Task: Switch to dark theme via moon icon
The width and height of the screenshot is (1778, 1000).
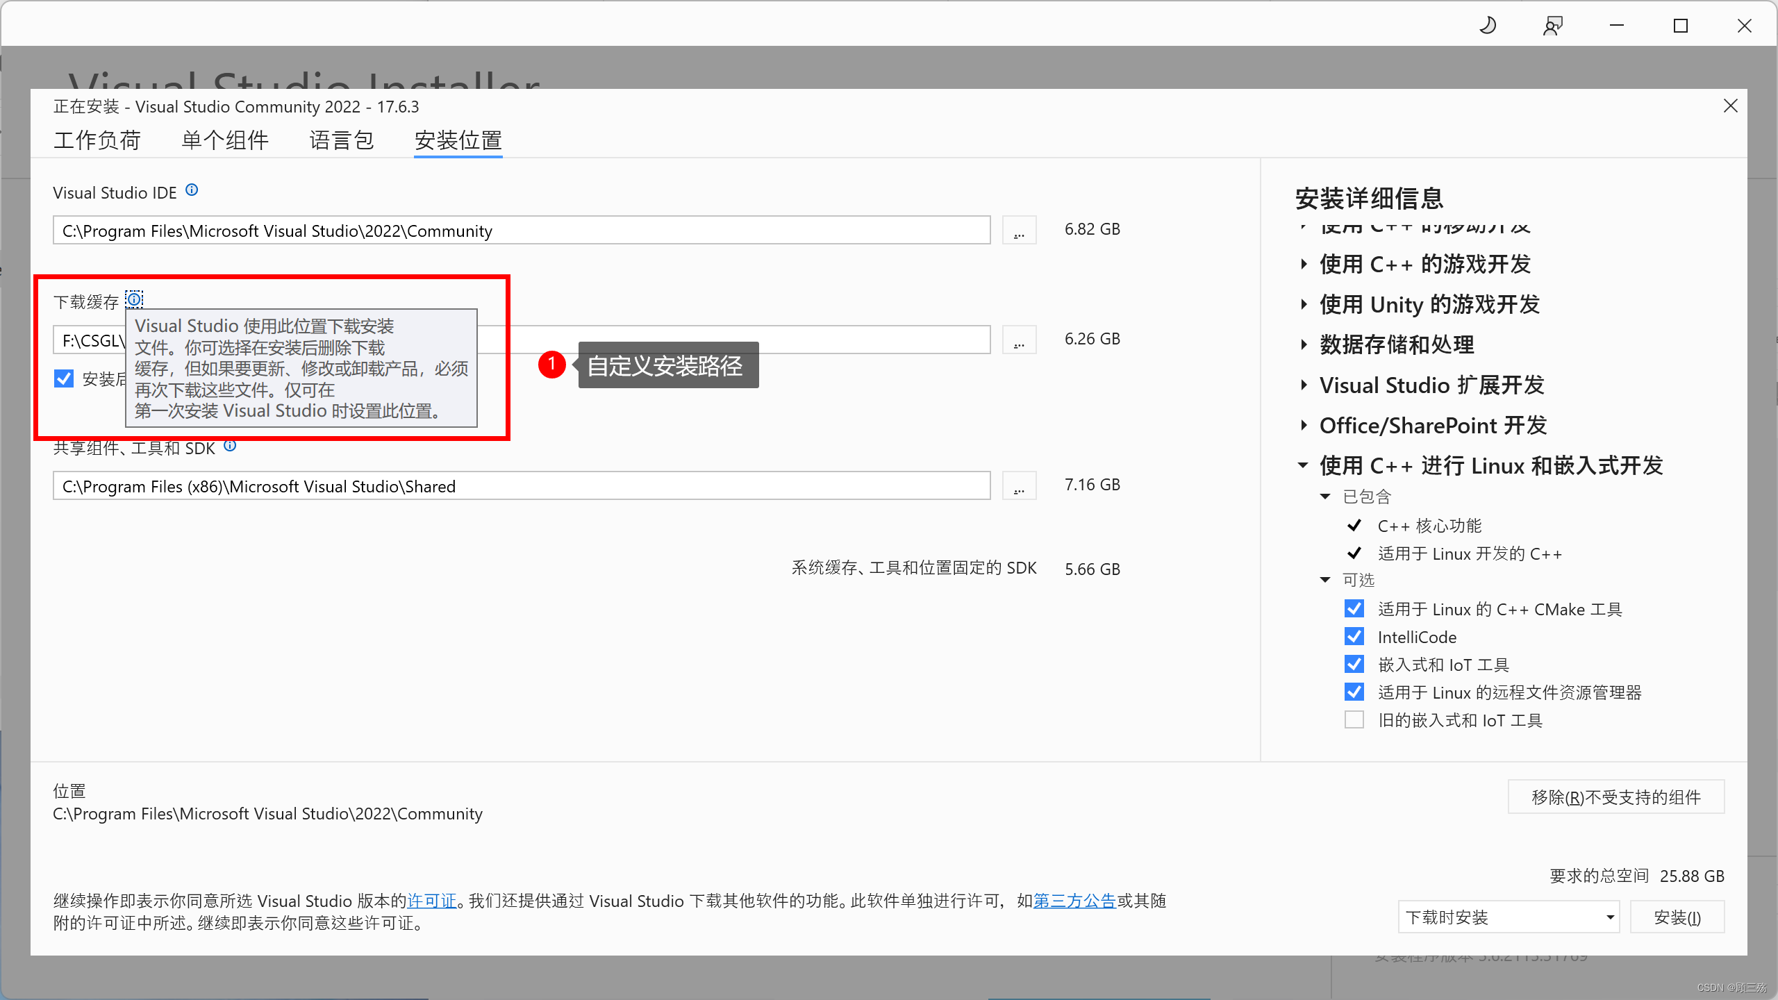Action: pyautogui.click(x=1487, y=25)
